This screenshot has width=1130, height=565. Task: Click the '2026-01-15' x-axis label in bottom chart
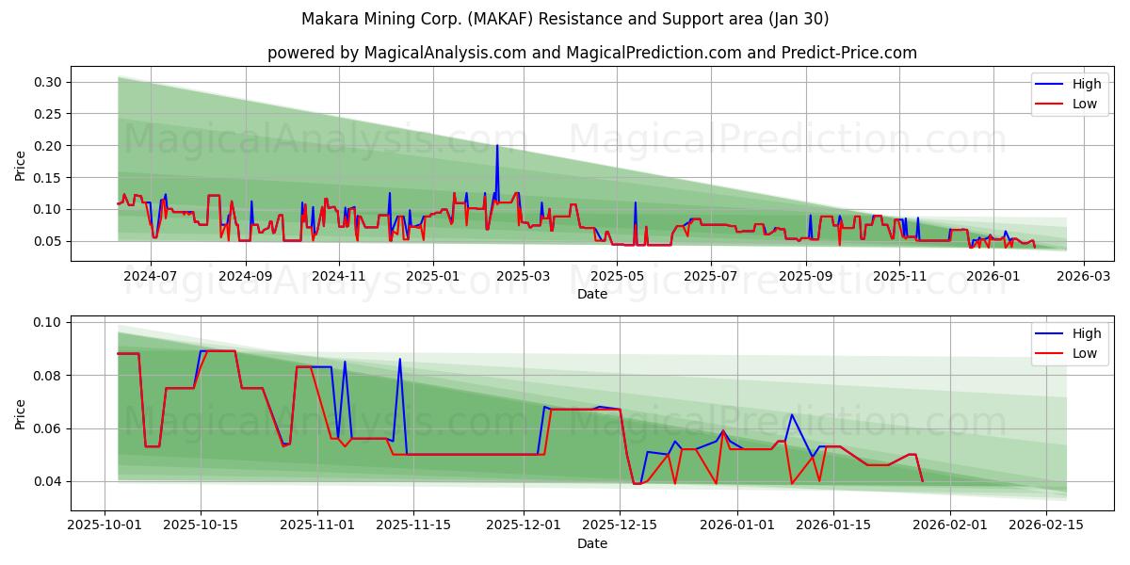pos(832,526)
